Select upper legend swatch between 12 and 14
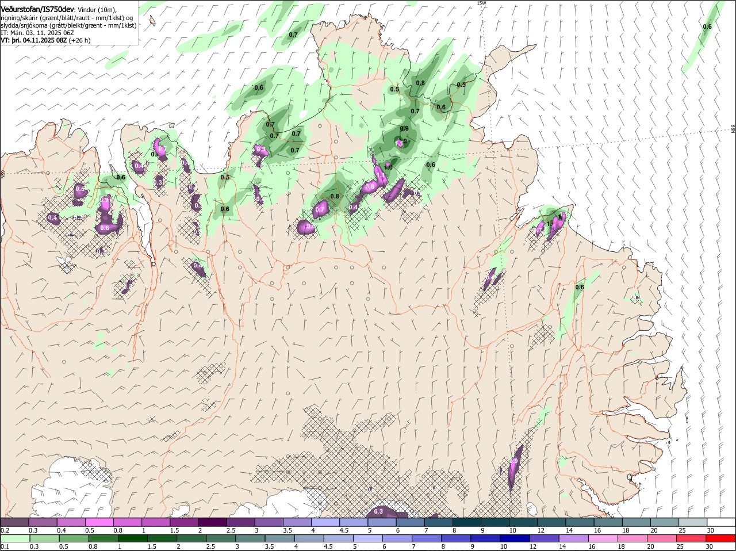736x551 pixels. point(552,522)
